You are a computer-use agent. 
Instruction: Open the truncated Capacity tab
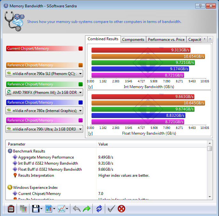click(195, 40)
